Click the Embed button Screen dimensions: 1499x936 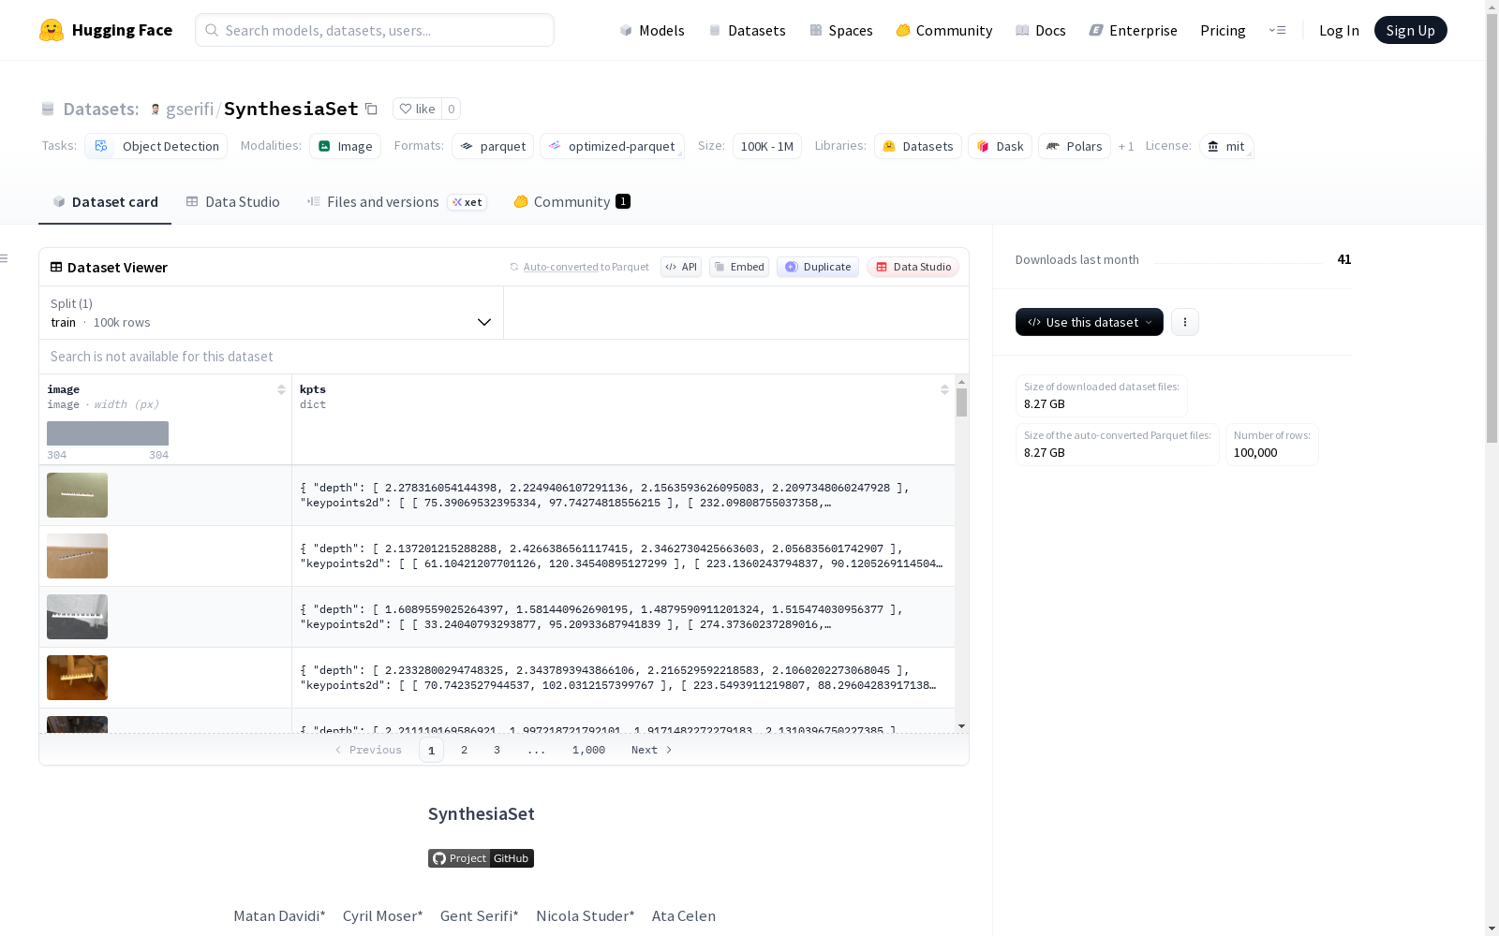739,267
